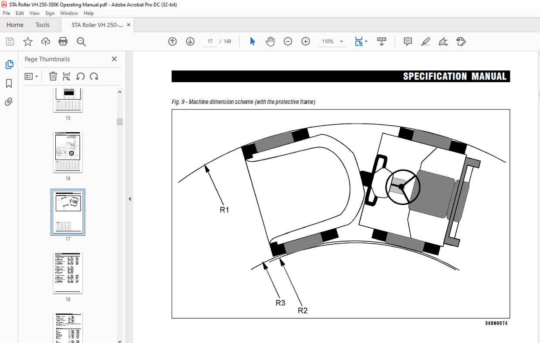Go to the next page arrow
540x343 pixels.
tap(190, 41)
